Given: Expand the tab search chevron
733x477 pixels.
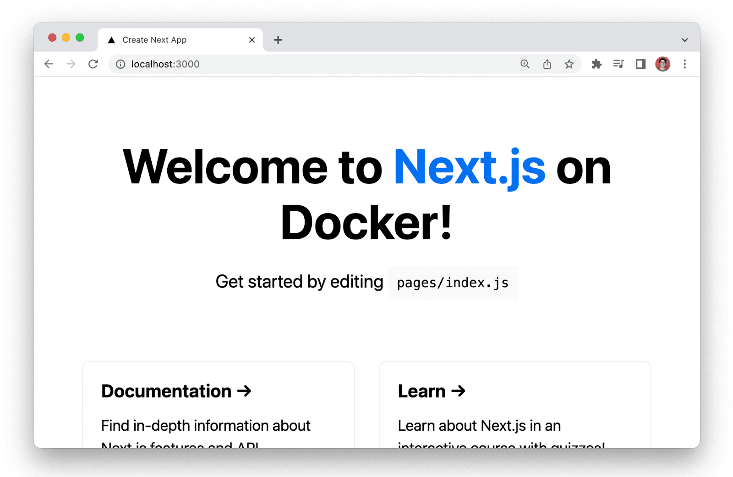Looking at the screenshot, I should 684,40.
